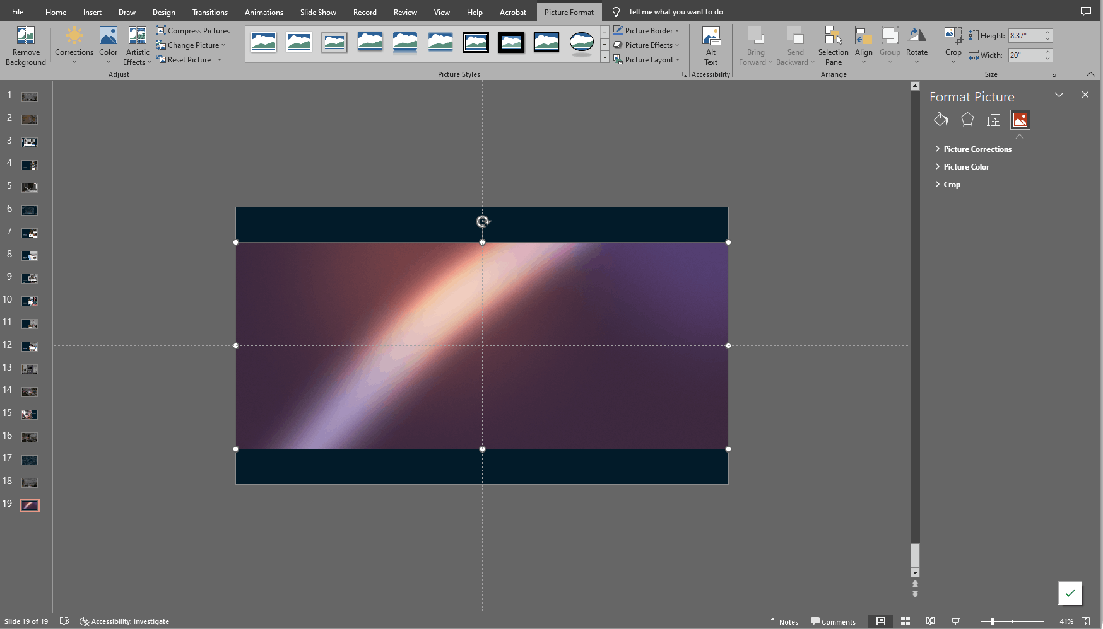Open Comments from status bar
This screenshot has height=629, width=1103.
point(833,621)
